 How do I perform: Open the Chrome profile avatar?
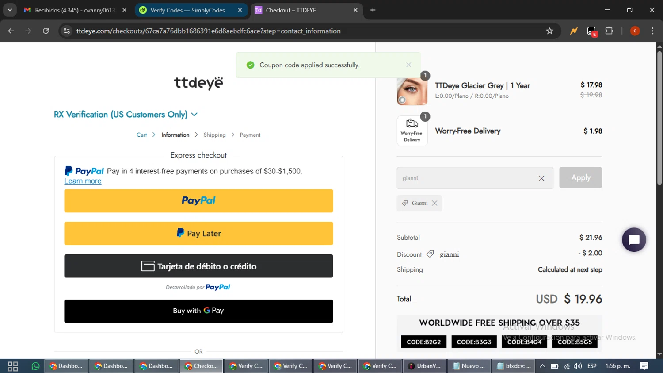[635, 31]
